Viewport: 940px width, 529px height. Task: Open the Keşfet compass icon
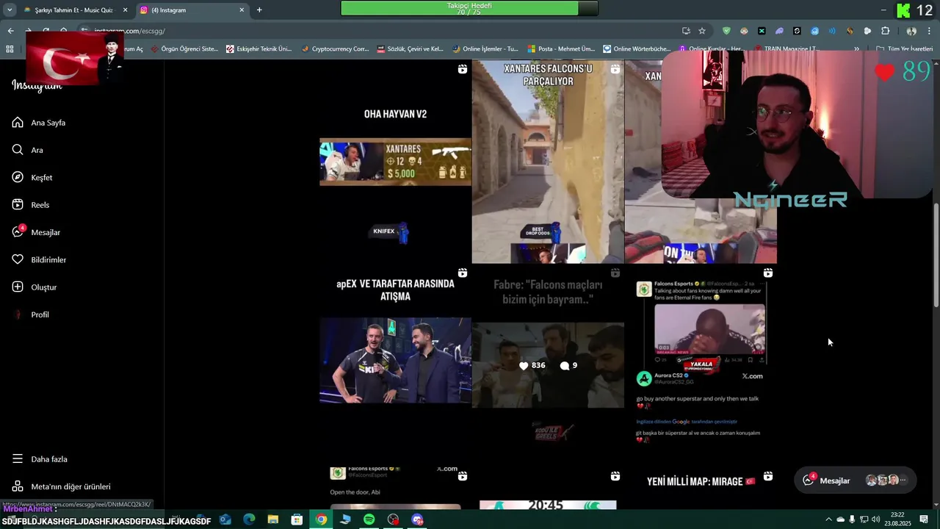pyautogui.click(x=18, y=177)
